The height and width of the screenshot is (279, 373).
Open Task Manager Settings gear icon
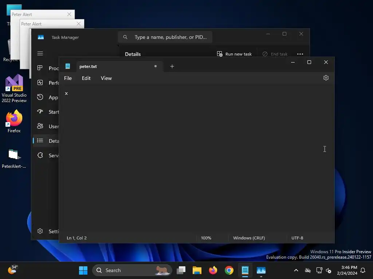click(40, 231)
